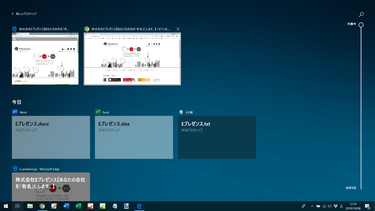Click the Edge window title text
Viewport: 375px width, 211px height.
[x=44, y=29]
